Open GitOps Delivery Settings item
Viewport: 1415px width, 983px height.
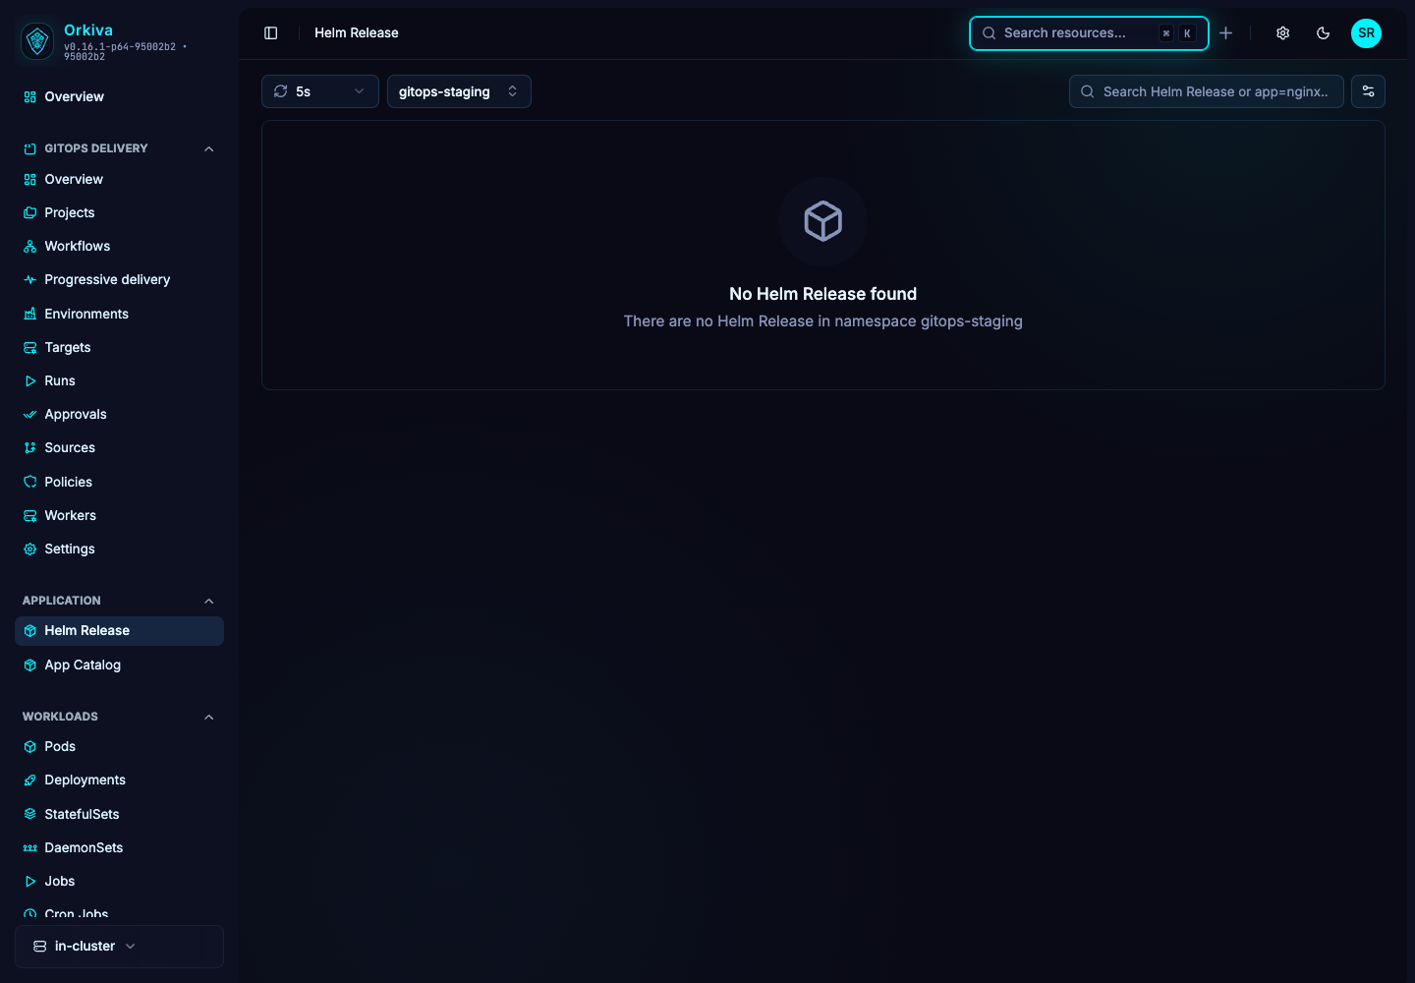(119, 549)
